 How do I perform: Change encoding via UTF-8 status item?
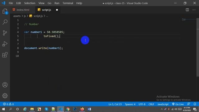(142, 104)
